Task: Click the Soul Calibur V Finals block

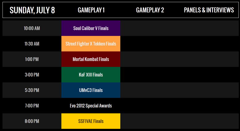Action: click(x=91, y=28)
